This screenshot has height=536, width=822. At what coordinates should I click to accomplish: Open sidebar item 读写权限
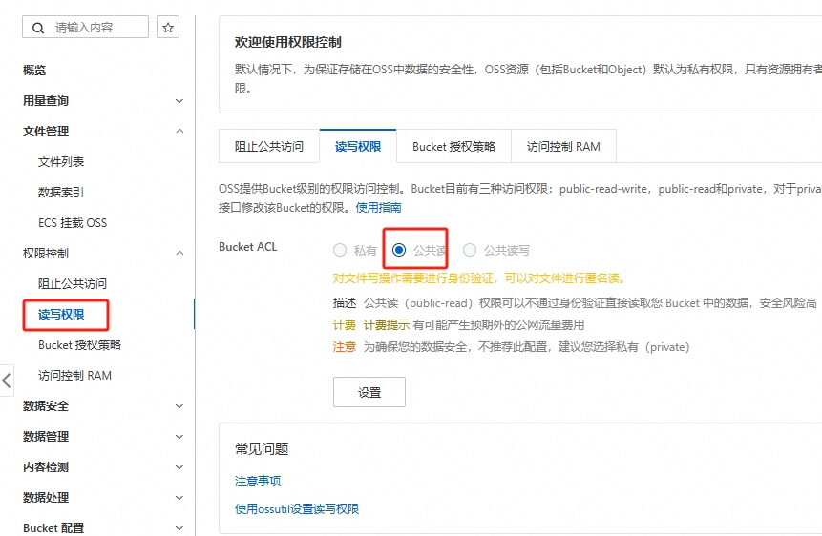coord(61,315)
